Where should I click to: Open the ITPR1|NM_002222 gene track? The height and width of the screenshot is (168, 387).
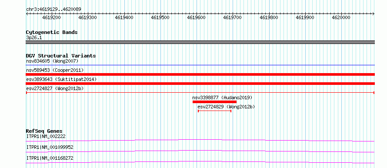tap(200, 140)
